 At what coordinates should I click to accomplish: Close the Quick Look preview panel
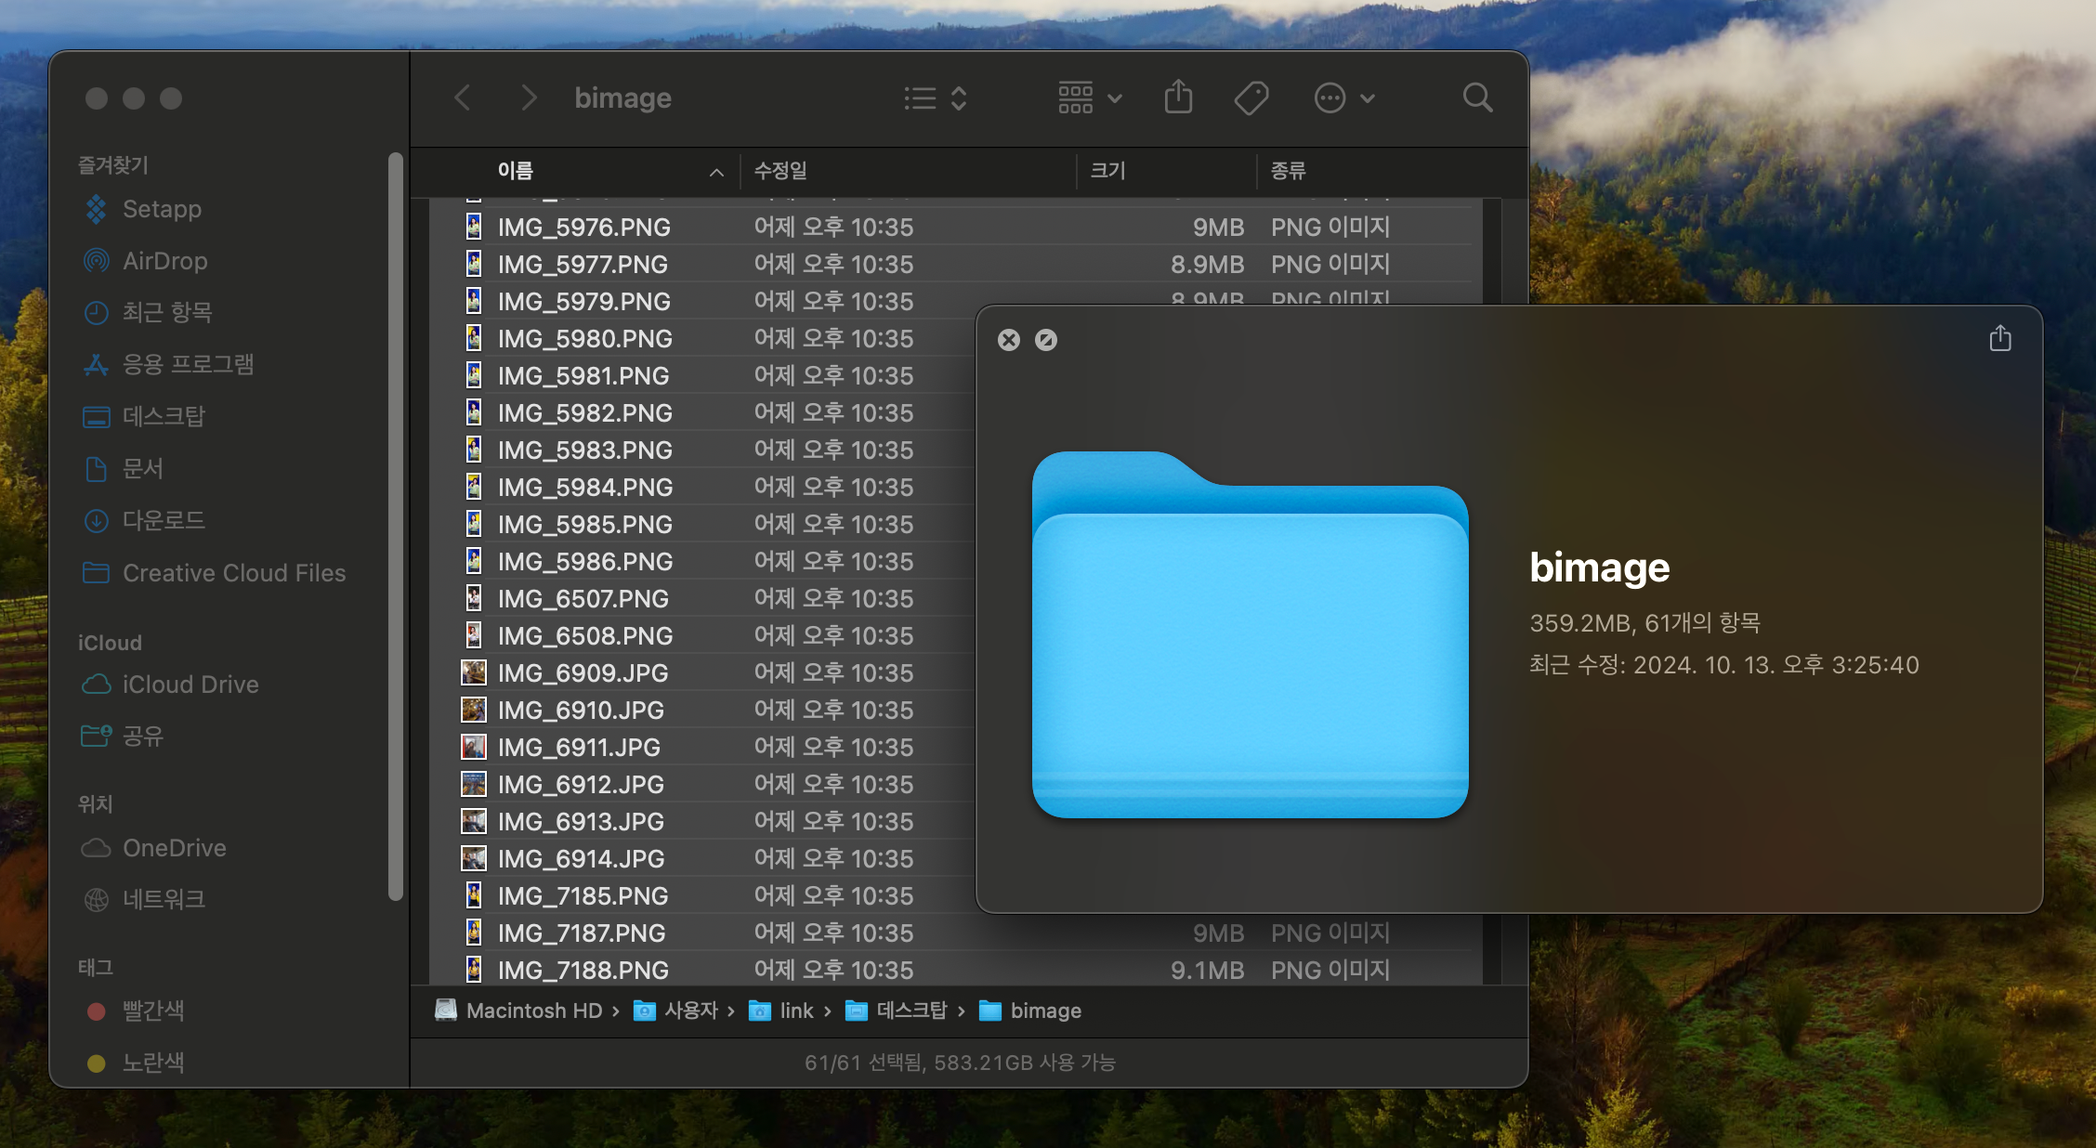[1008, 340]
